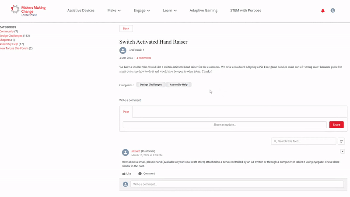Screen dimensions: 350x197
Task: Open user profile account icon
Action: 332,11
